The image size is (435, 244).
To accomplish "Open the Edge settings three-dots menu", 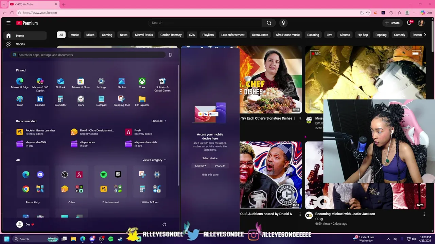I will [415, 13].
